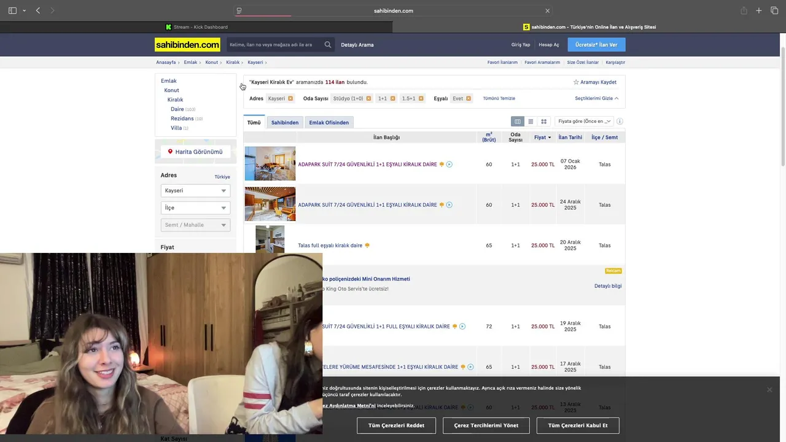Switch to the Tümü tab
786x442 pixels.
pyautogui.click(x=254, y=123)
